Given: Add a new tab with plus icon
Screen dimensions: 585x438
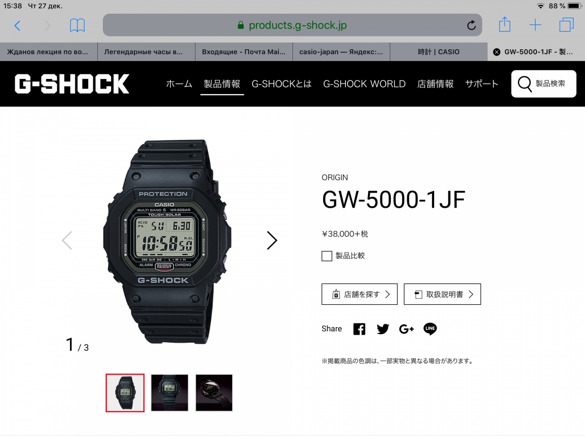Looking at the screenshot, I should coord(535,25).
